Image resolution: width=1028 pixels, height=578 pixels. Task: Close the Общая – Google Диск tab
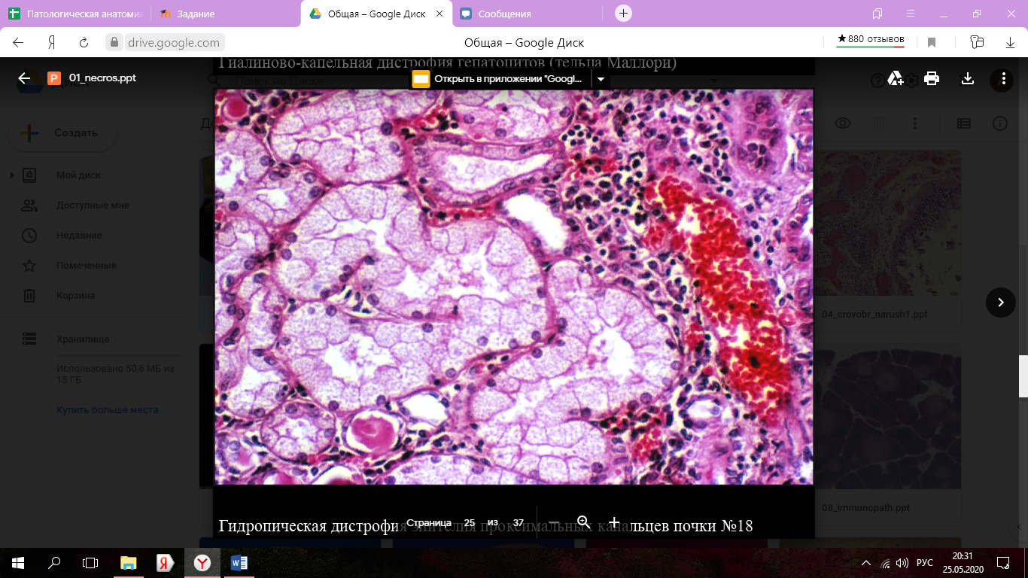(439, 14)
